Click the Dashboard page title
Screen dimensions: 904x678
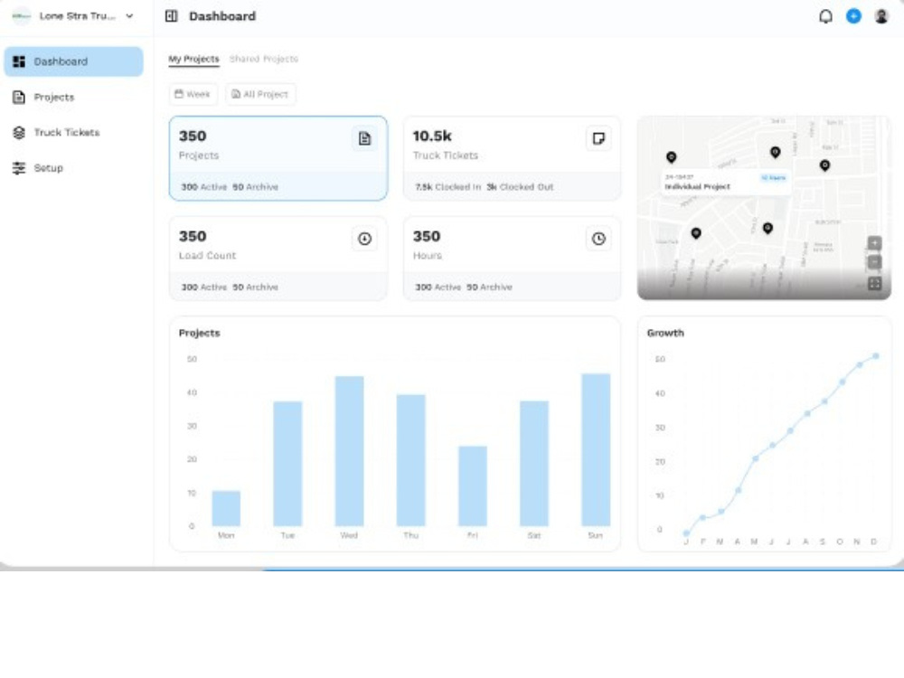click(222, 16)
